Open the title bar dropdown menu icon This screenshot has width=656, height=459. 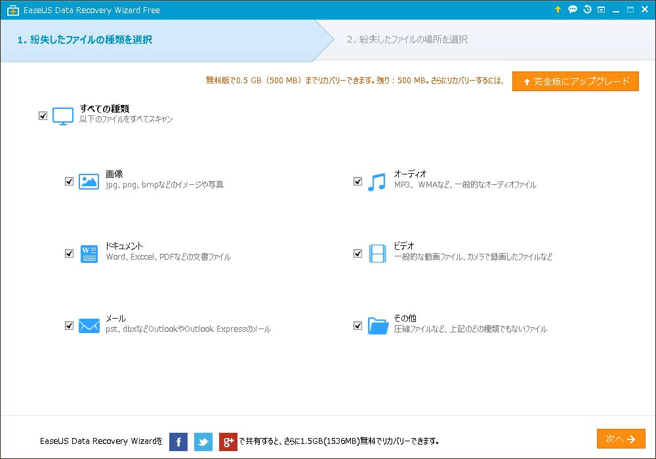pos(601,10)
